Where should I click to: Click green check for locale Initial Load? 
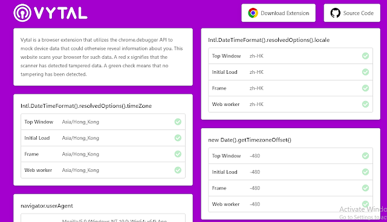click(x=365, y=72)
